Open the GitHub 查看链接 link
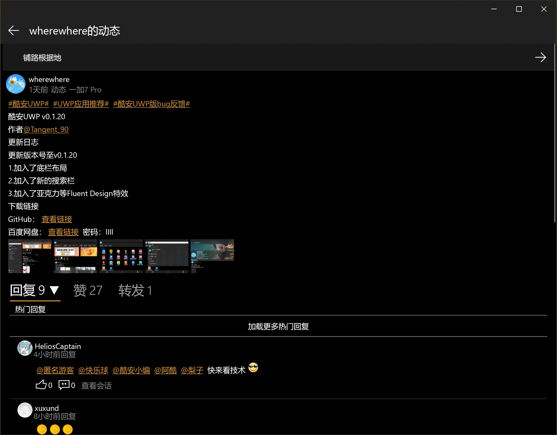The height and width of the screenshot is (435, 557). point(57,219)
